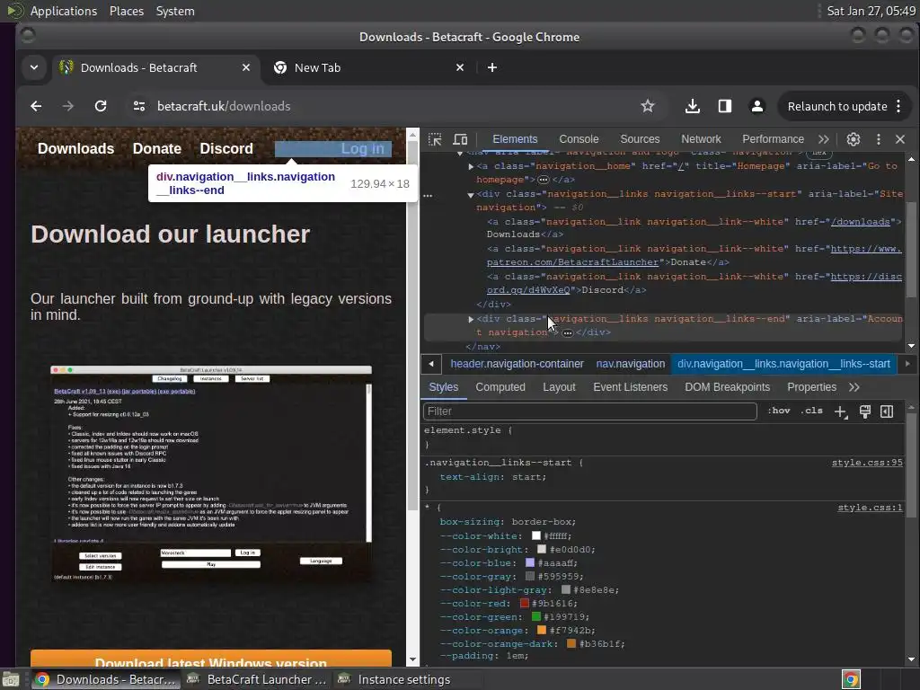This screenshot has width=920, height=690.
Task: Select the Elements tab
Action: (x=515, y=139)
